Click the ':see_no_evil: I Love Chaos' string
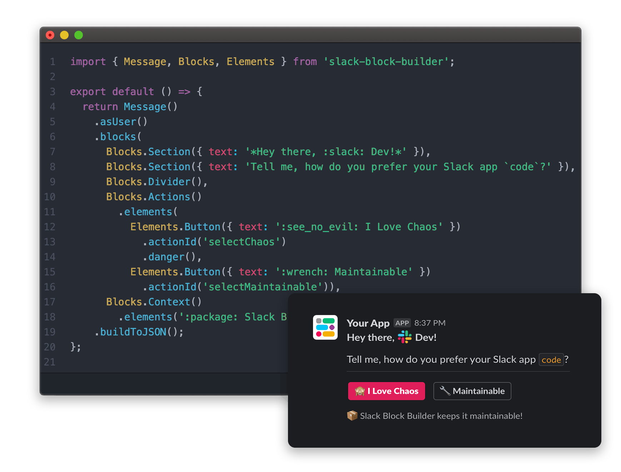621x472 pixels. pyautogui.click(x=359, y=227)
